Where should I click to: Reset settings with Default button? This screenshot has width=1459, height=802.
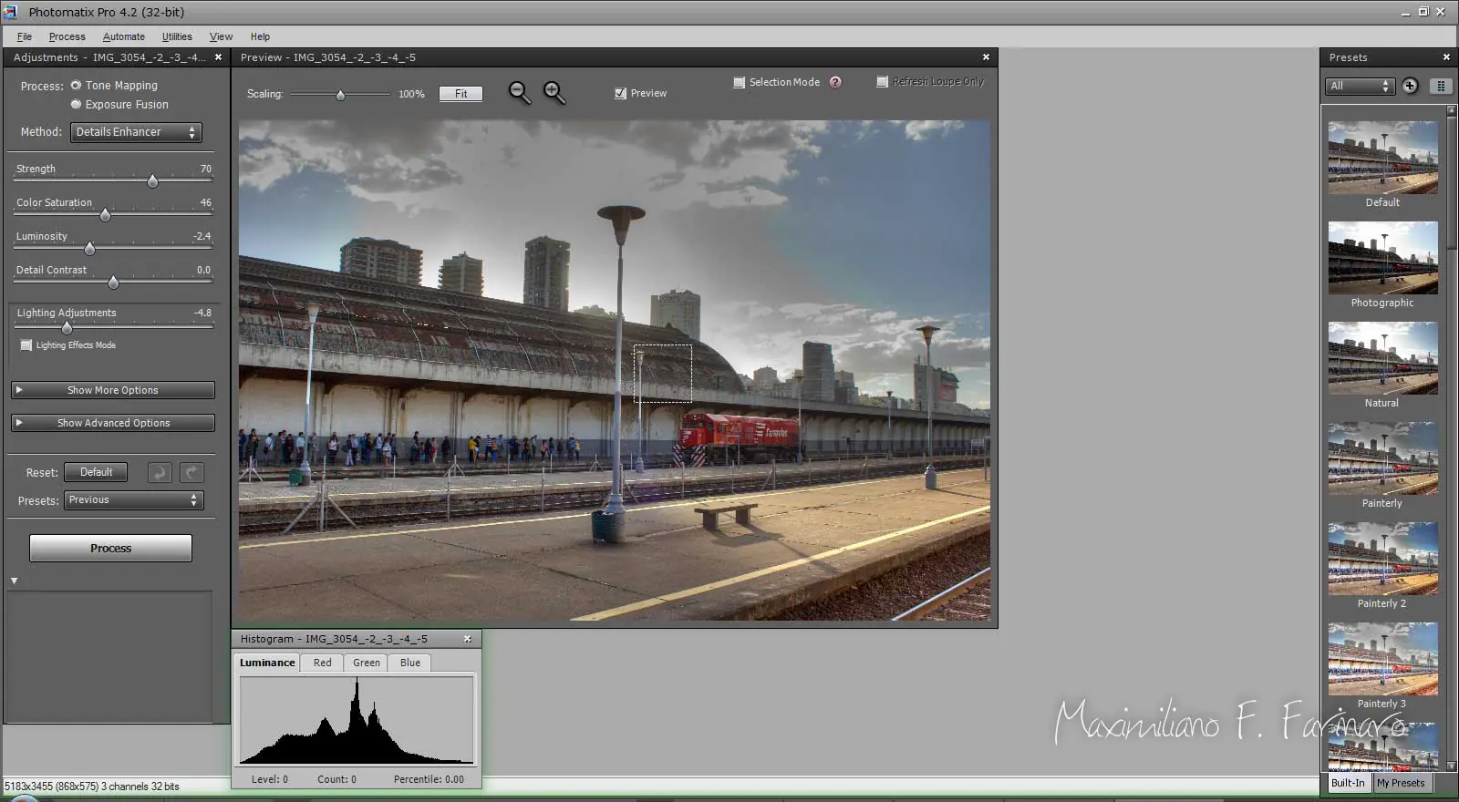[96, 472]
